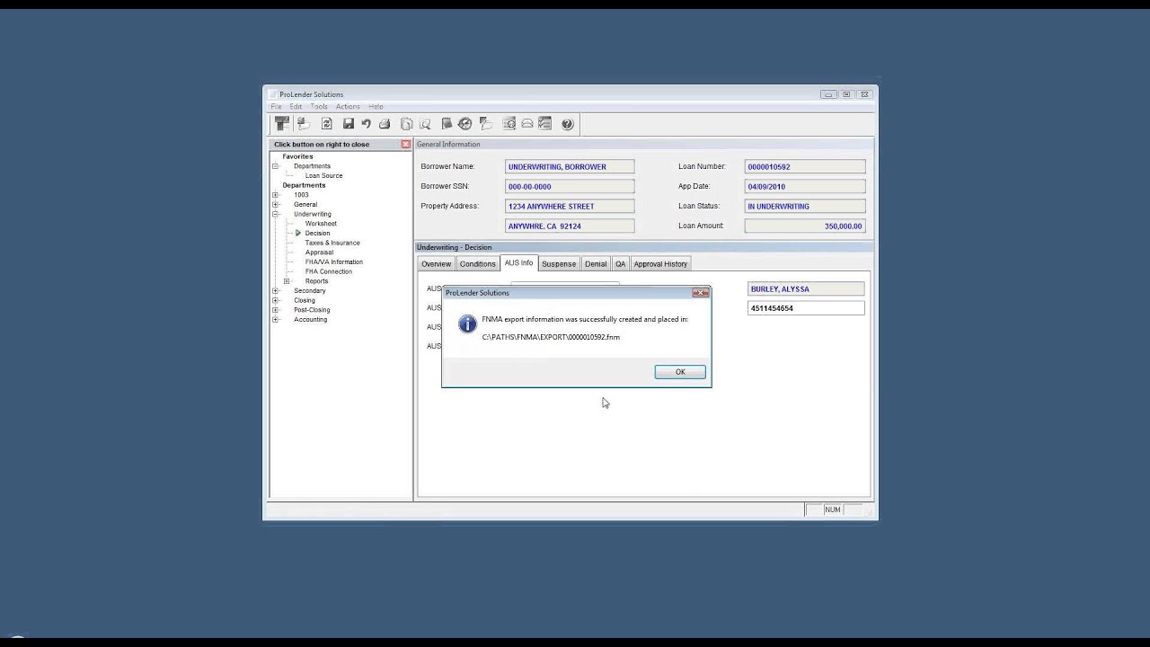
Task: Switch to the Conditions tab
Action: [x=478, y=264]
